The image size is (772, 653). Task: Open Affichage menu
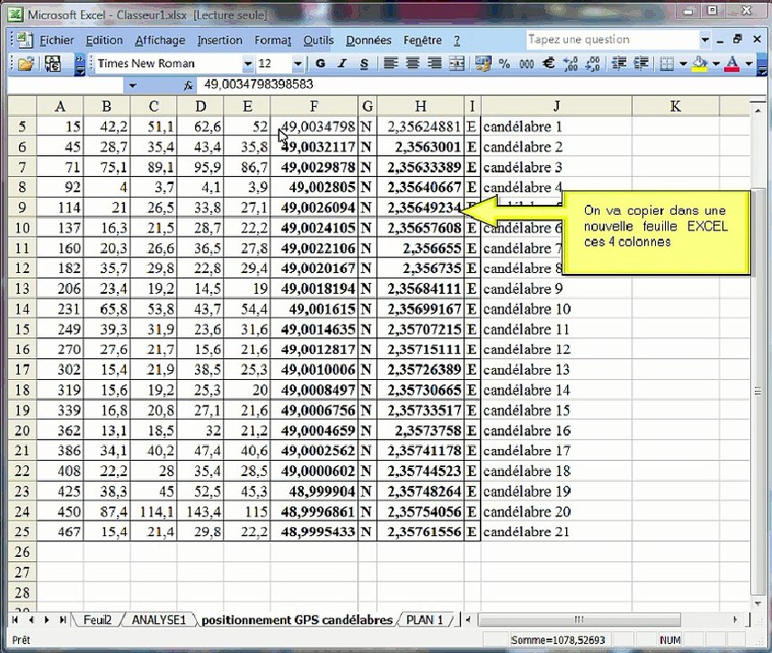[160, 40]
